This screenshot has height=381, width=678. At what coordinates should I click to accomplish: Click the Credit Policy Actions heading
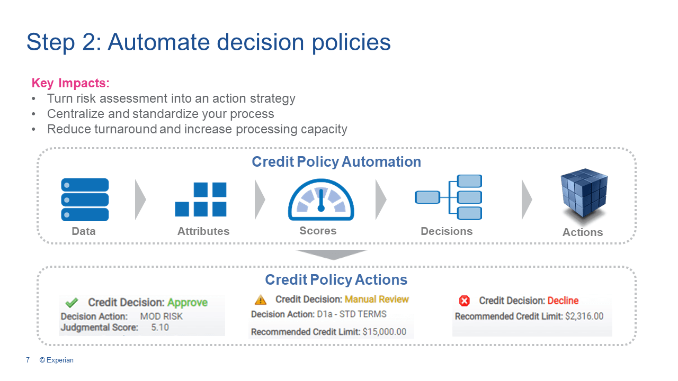pyautogui.click(x=336, y=279)
